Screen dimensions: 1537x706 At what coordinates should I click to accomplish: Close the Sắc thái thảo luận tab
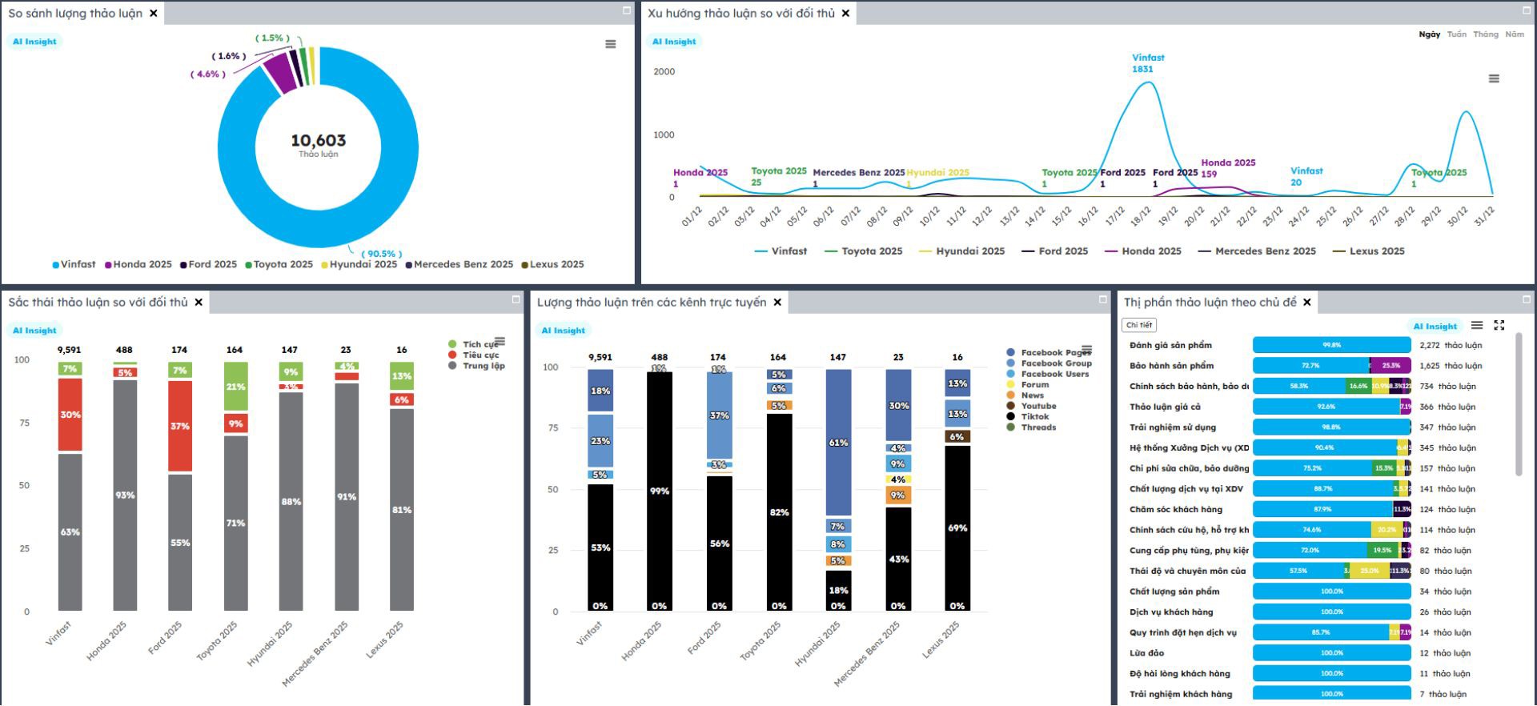[x=199, y=303]
